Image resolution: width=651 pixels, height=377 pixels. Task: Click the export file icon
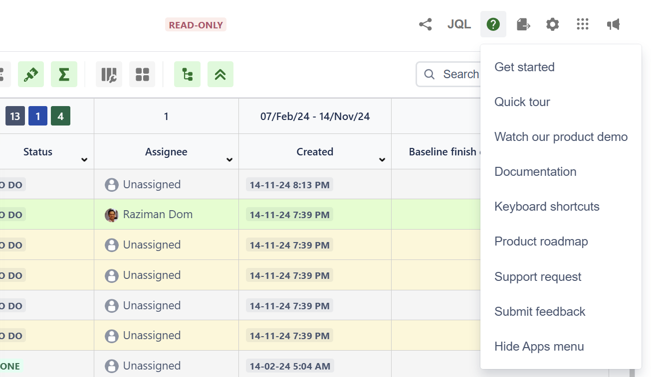pyautogui.click(x=523, y=24)
